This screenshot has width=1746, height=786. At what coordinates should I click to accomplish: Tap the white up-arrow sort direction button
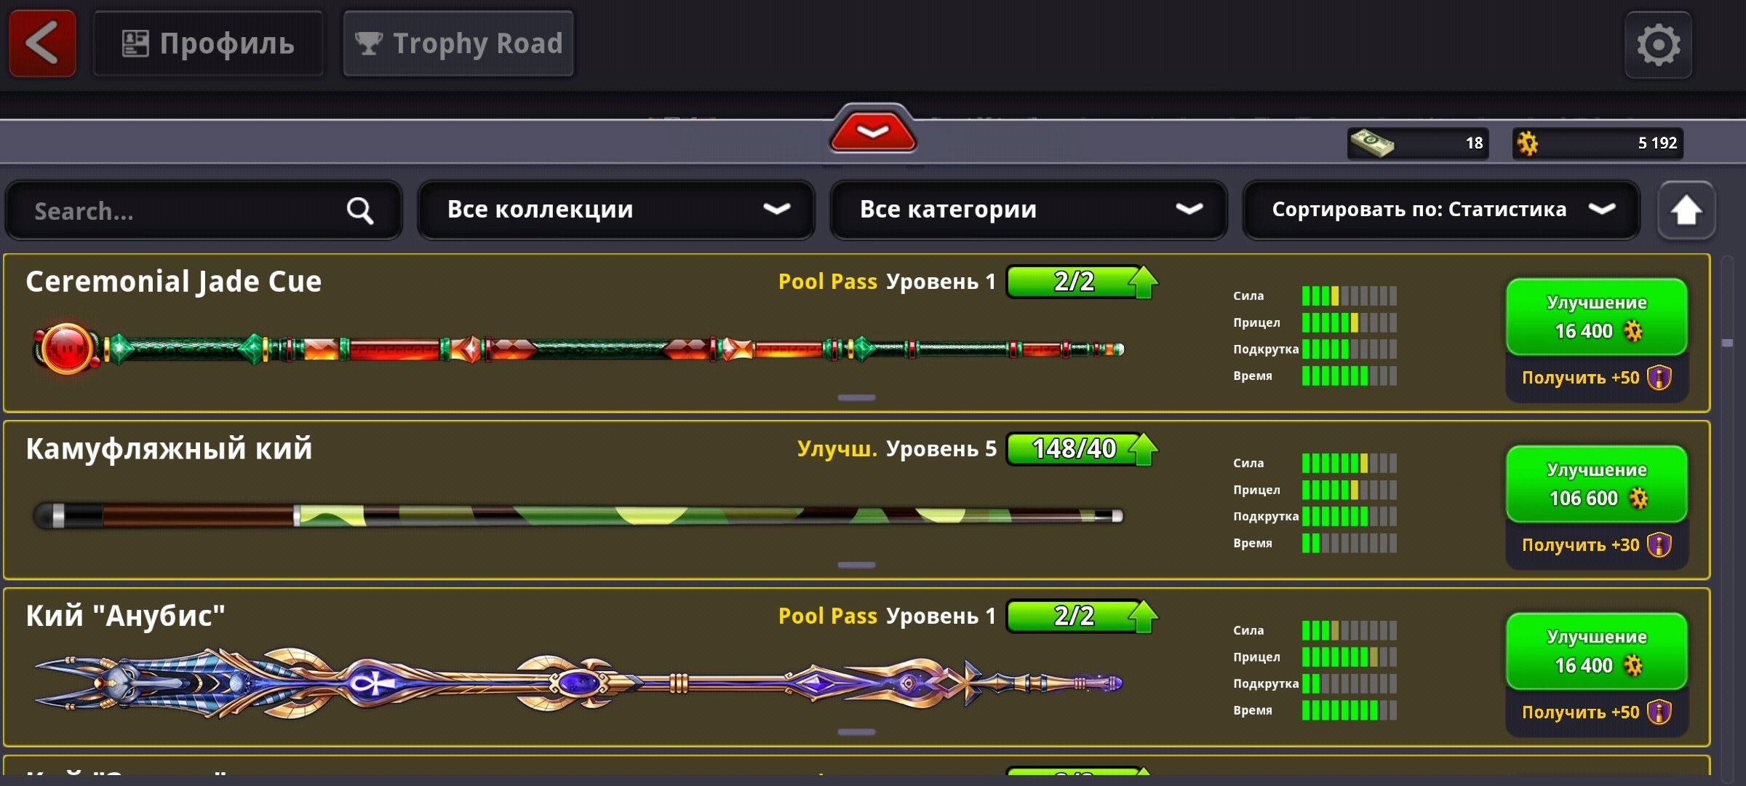[1686, 211]
